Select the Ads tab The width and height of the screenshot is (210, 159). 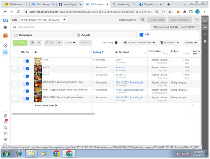pyautogui.click(x=168, y=35)
